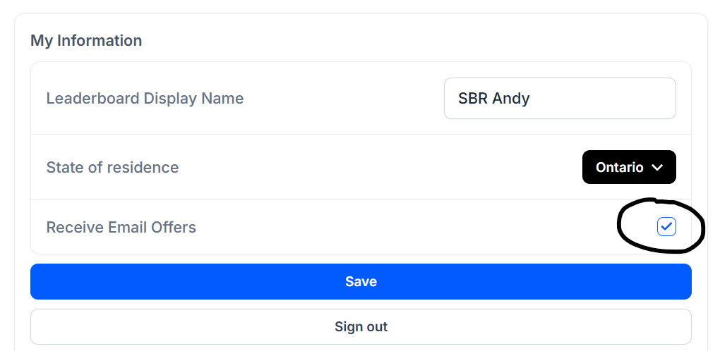Click inside the SBR Andy text box
Image resolution: width=720 pixels, height=351 pixels.
point(560,98)
